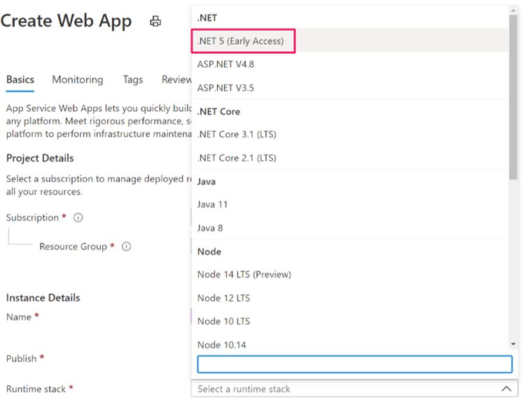
Task: Click the print icon beside Create Web App
Action: pos(155,21)
